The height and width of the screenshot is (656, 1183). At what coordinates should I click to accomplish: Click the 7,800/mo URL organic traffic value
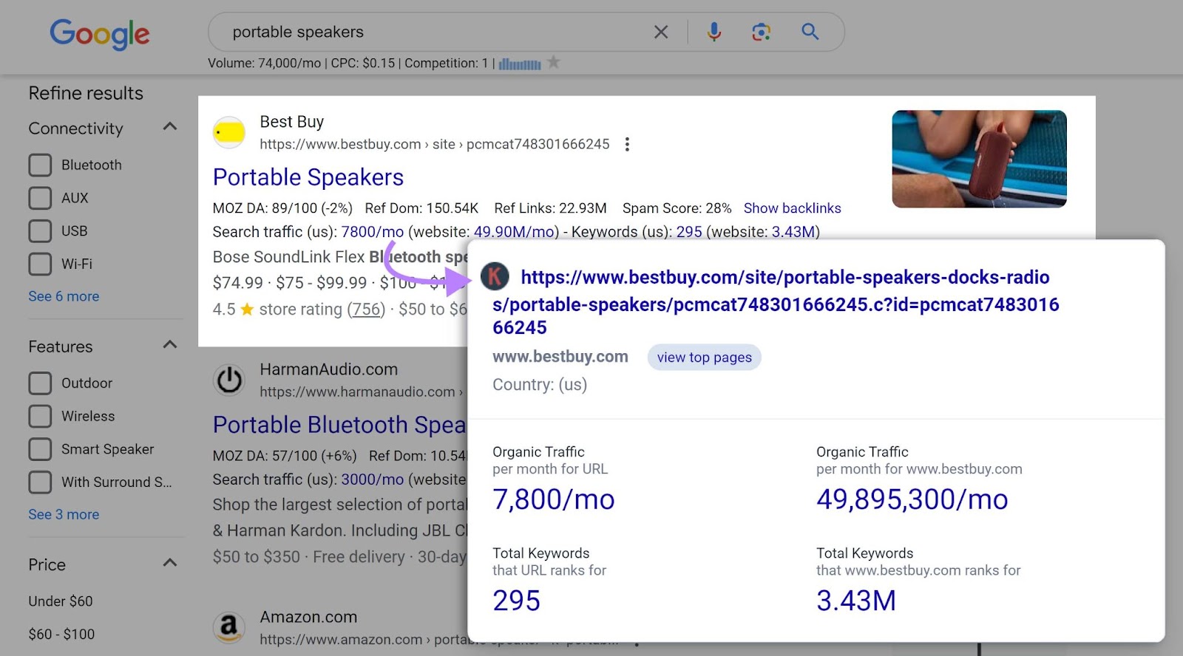coord(554,499)
